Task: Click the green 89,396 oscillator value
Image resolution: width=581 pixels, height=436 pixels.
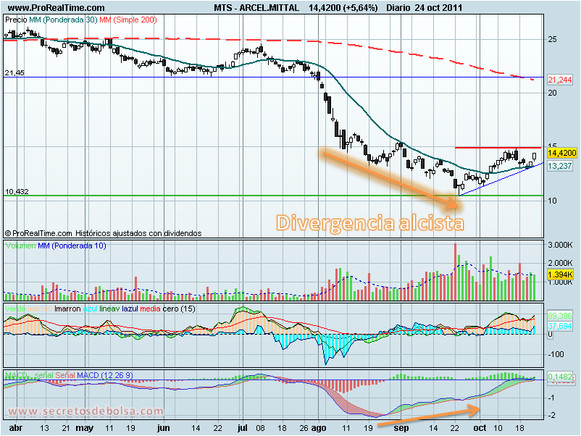Action: [560, 316]
